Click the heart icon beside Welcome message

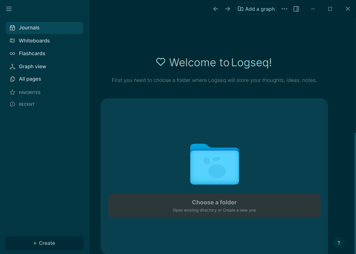(161, 62)
